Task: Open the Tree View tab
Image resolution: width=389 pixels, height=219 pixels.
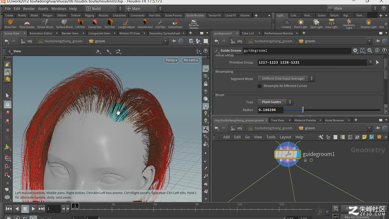Action: [x=277, y=120]
